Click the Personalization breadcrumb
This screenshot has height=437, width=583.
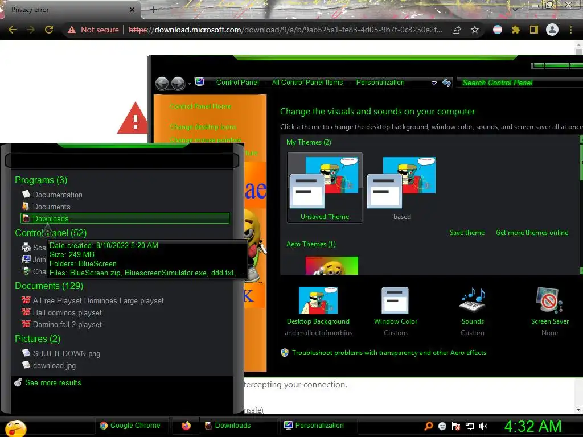coord(380,83)
